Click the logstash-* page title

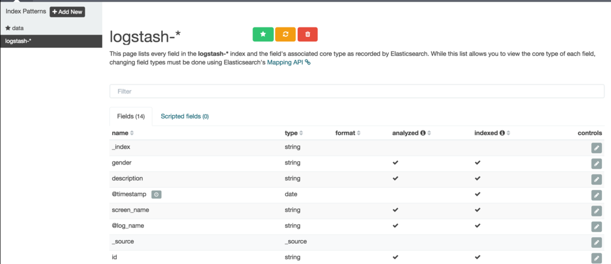click(146, 36)
